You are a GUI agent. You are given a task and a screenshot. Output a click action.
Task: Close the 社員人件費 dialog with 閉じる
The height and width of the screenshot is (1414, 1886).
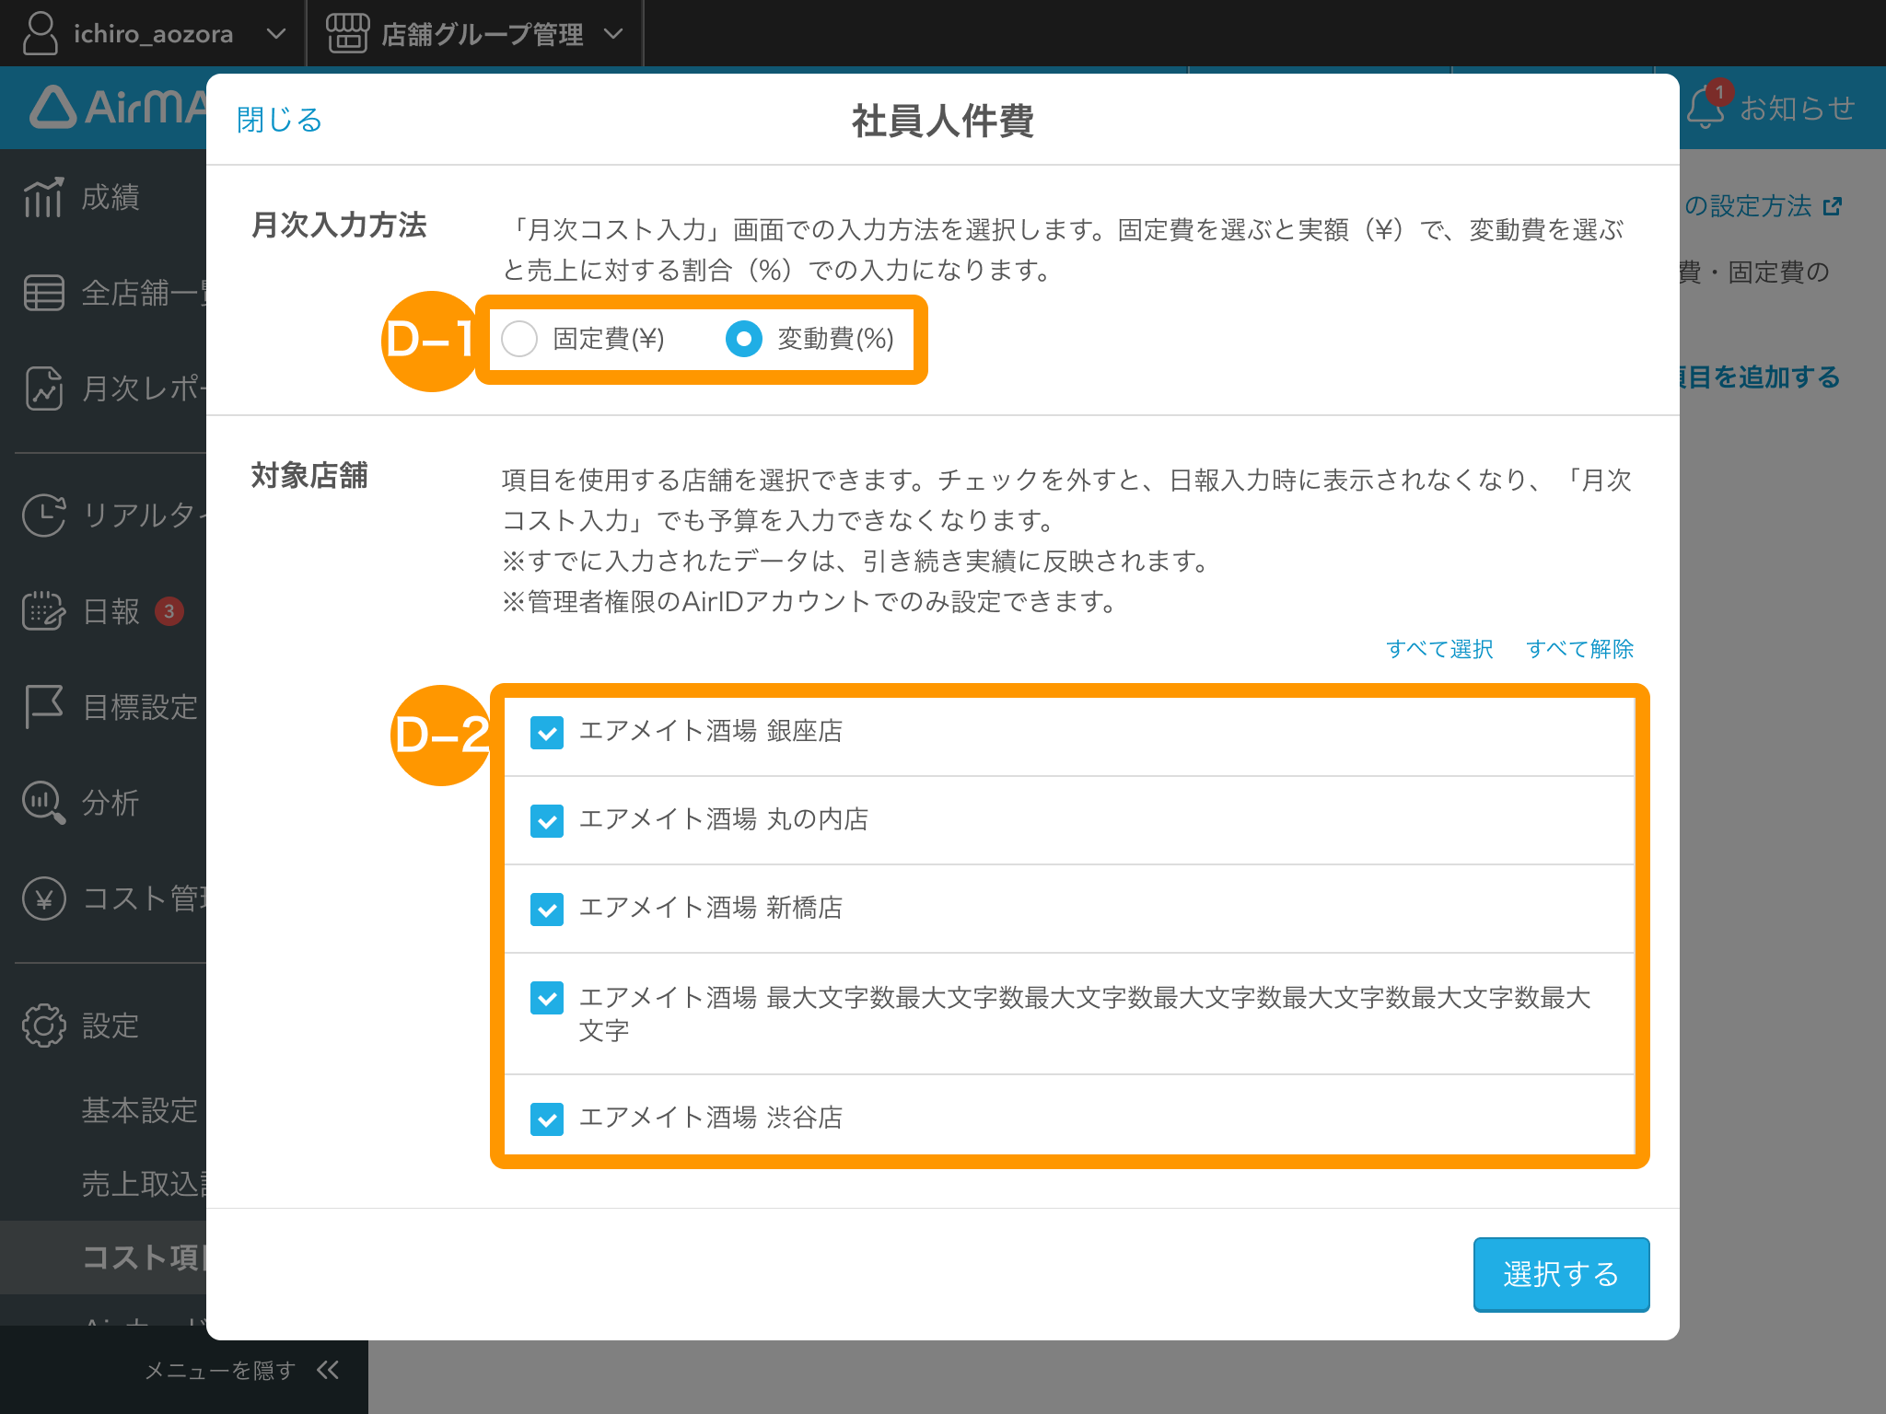coord(279,120)
